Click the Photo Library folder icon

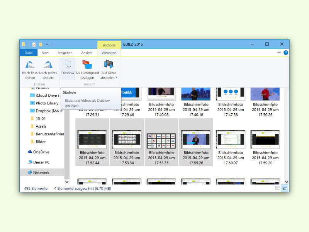point(32,103)
